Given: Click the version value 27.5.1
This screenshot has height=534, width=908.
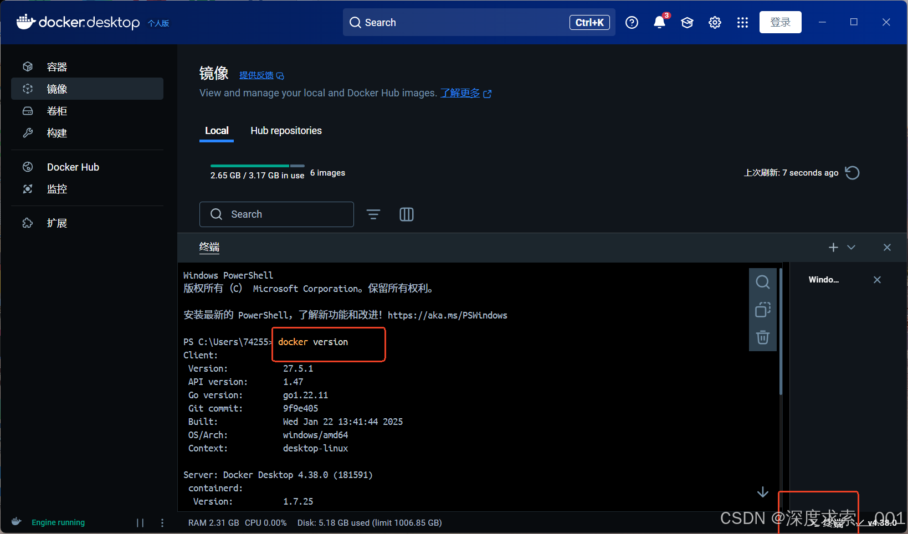Looking at the screenshot, I should click(298, 368).
